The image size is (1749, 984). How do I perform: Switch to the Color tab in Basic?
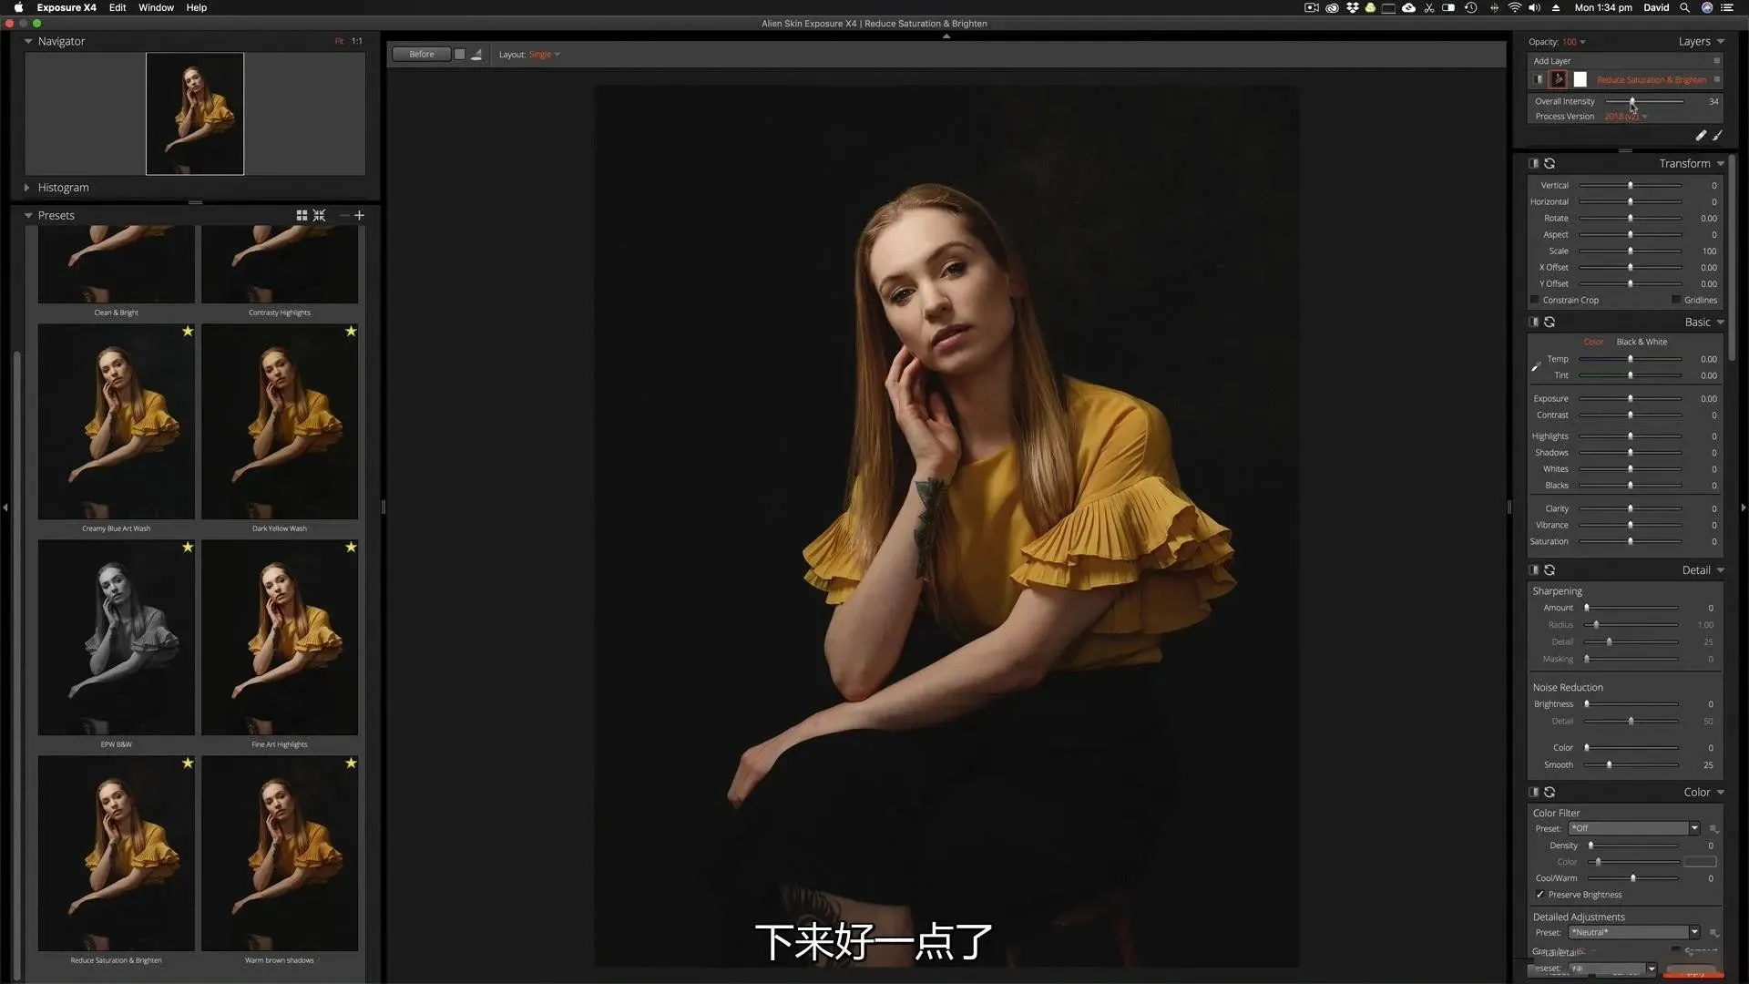click(x=1593, y=342)
